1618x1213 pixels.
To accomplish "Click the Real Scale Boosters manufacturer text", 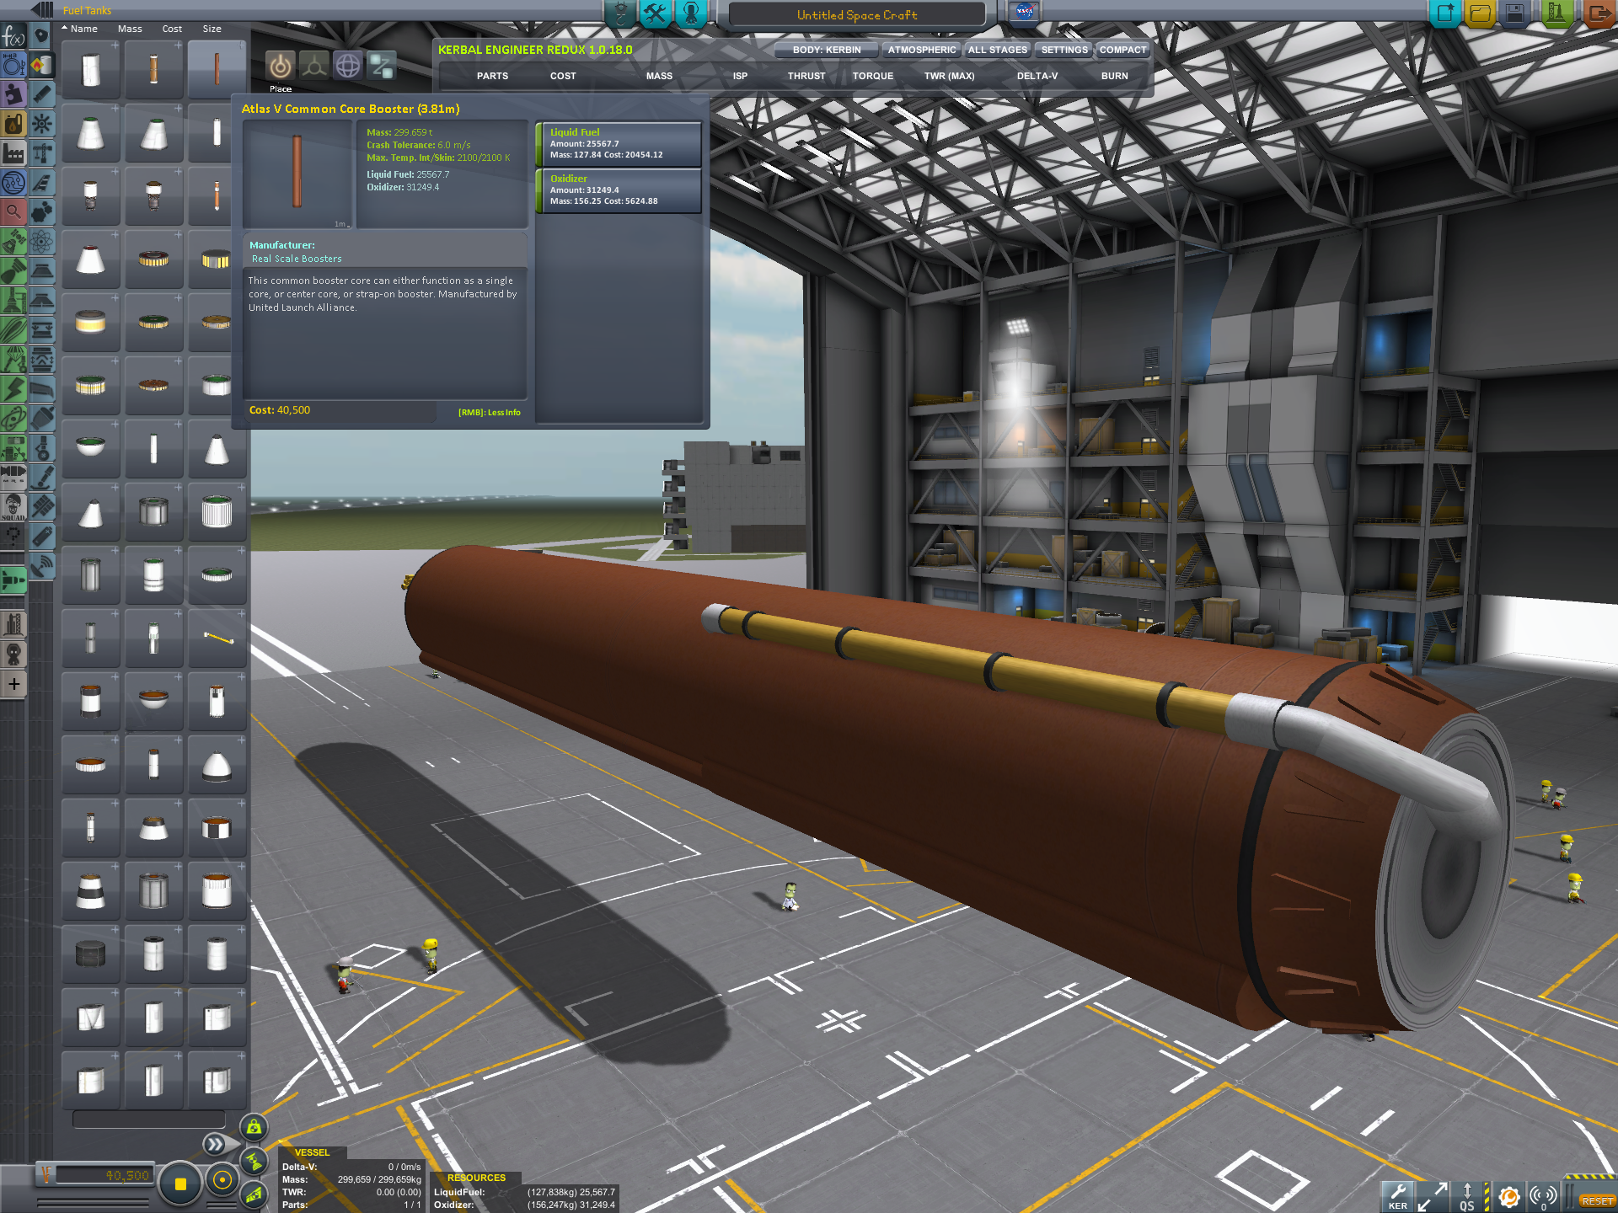I will tap(297, 259).
